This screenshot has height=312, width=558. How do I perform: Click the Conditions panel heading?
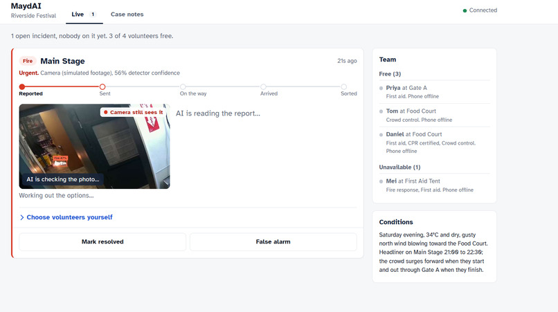pyautogui.click(x=396, y=222)
